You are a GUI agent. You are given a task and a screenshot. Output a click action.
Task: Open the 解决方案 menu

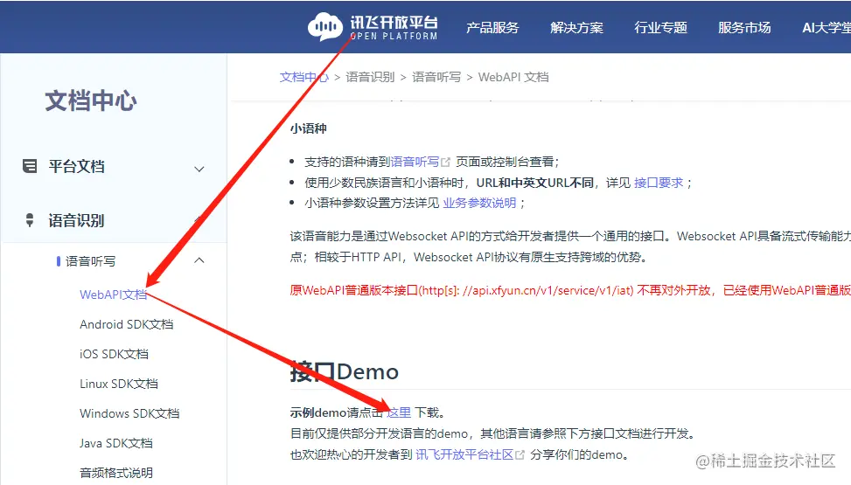pos(576,28)
